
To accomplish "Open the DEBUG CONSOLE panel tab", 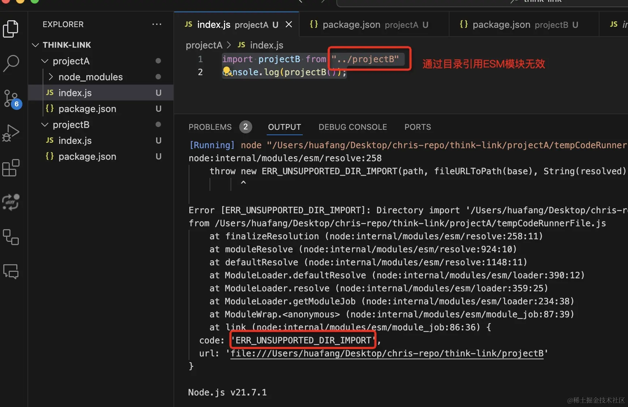I will (353, 127).
